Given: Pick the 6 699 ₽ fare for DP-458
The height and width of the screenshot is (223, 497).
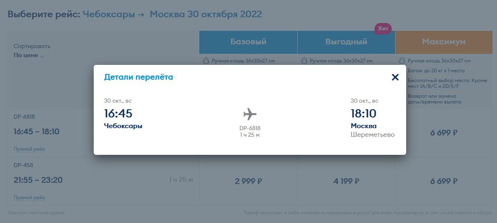Looking at the screenshot, I should point(444,181).
